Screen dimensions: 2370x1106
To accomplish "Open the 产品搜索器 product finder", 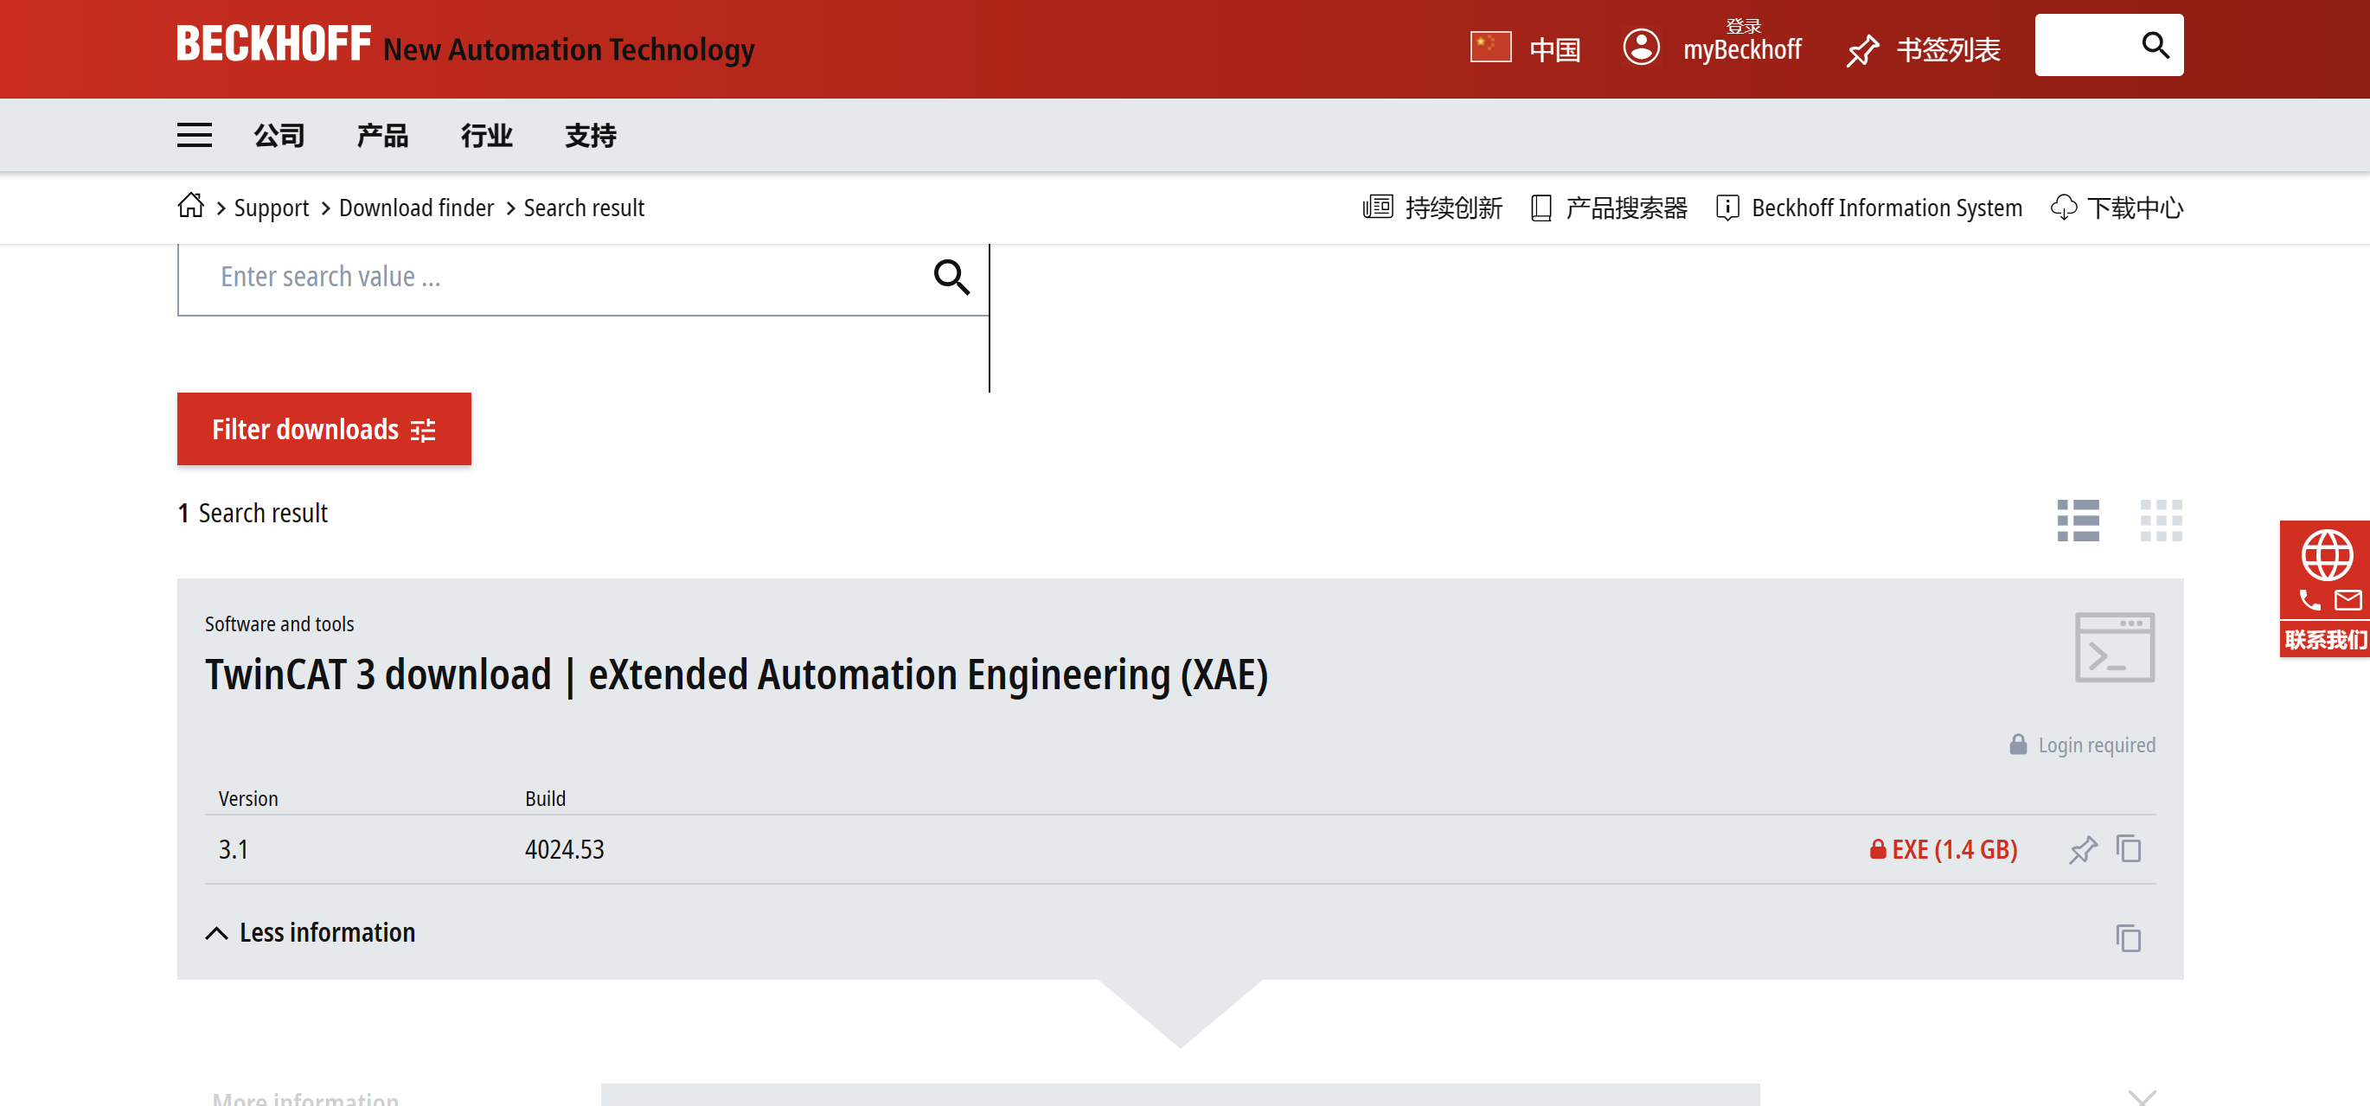I will point(1625,208).
